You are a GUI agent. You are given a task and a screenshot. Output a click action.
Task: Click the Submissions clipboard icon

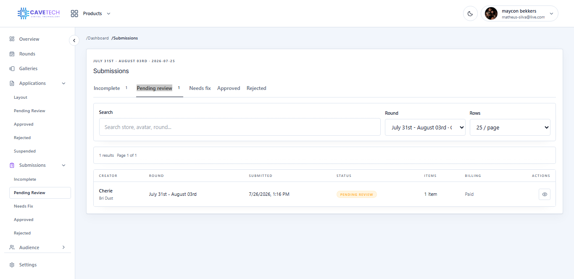[12, 165]
